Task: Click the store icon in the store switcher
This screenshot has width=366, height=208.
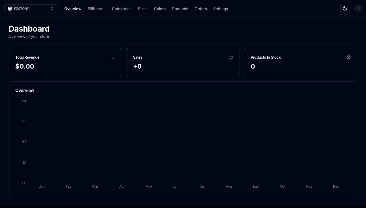Action: tap(10, 9)
